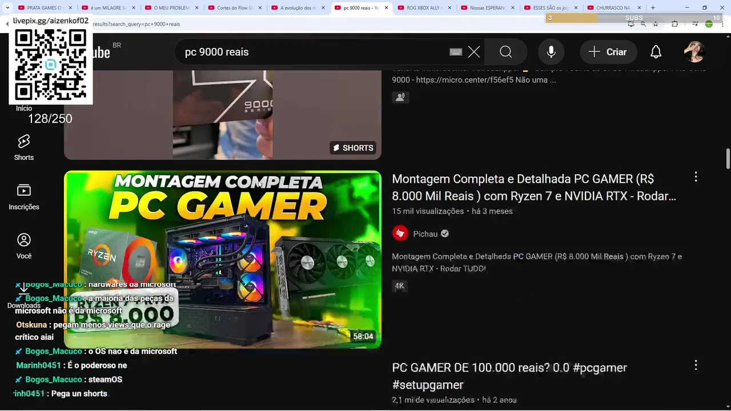Click the verified badge beside Pichau
The width and height of the screenshot is (731, 411).
445,233
